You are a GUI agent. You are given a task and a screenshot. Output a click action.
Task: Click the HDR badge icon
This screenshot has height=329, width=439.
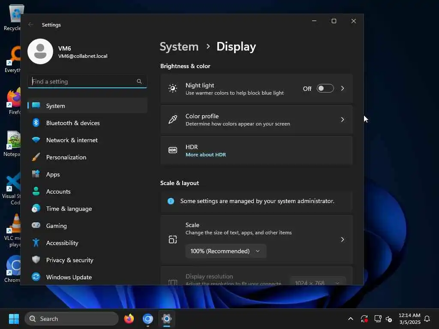[173, 150]
